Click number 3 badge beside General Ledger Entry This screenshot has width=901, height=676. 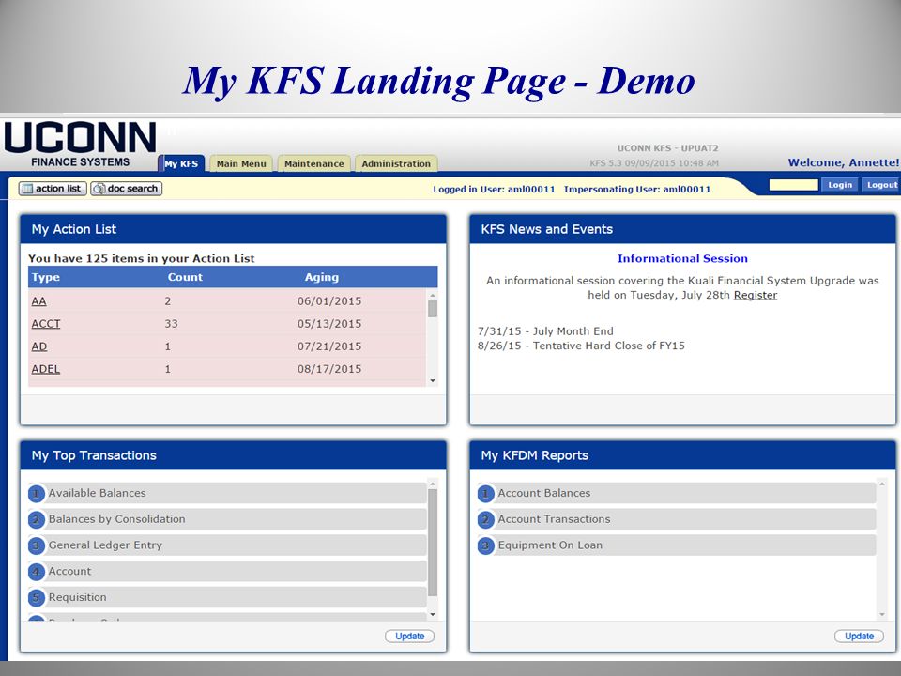(x=37, y=545)
